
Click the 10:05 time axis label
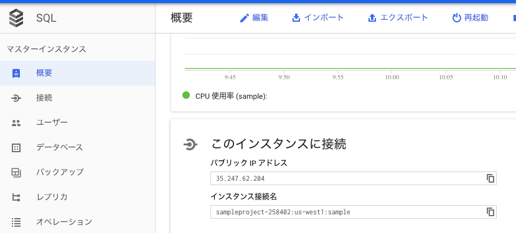click(446, 78)
